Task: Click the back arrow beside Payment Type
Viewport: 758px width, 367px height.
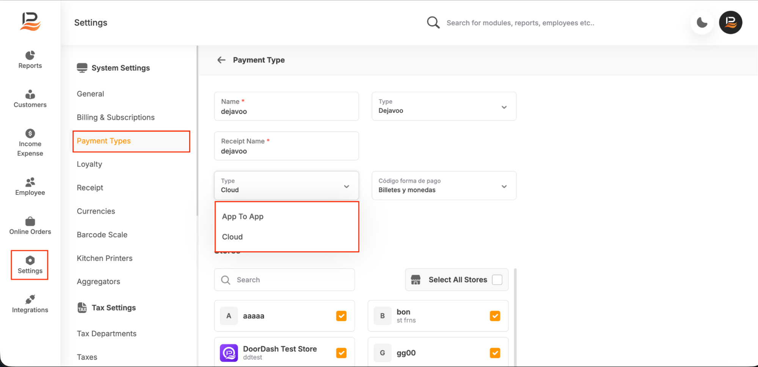Action: (221, 60)
